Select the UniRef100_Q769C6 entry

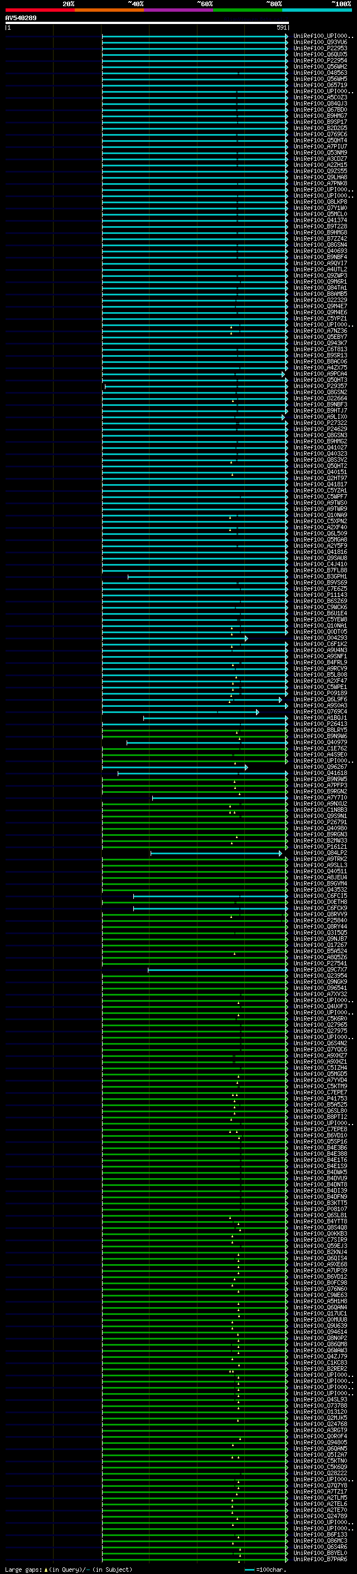(x=320, y=135)
